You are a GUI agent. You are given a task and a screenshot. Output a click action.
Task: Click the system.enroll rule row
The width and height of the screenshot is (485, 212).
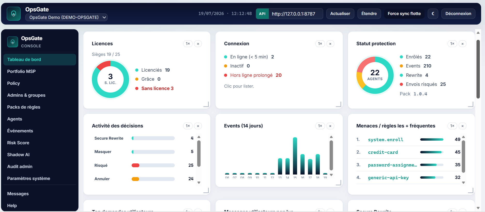click(x=408, y=140)
